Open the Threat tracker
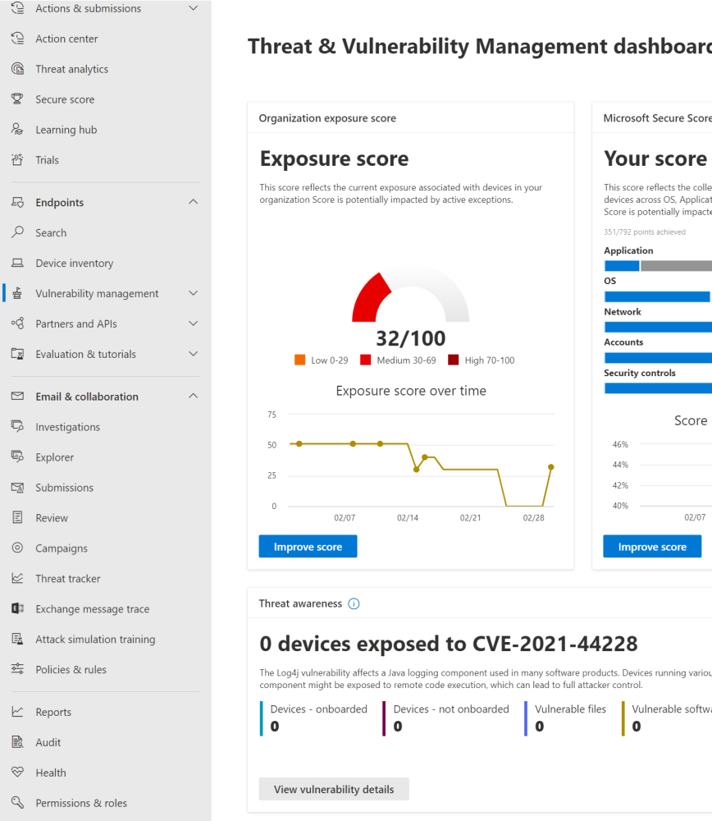 tap(73, 578)
